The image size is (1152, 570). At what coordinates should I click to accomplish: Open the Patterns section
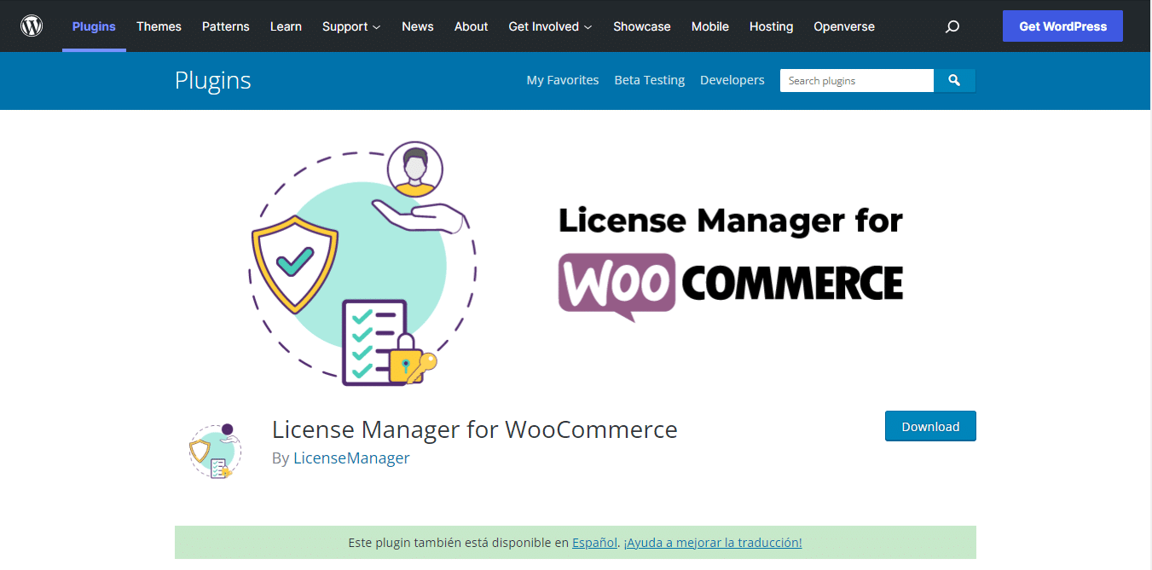click(x=225, y=26)
